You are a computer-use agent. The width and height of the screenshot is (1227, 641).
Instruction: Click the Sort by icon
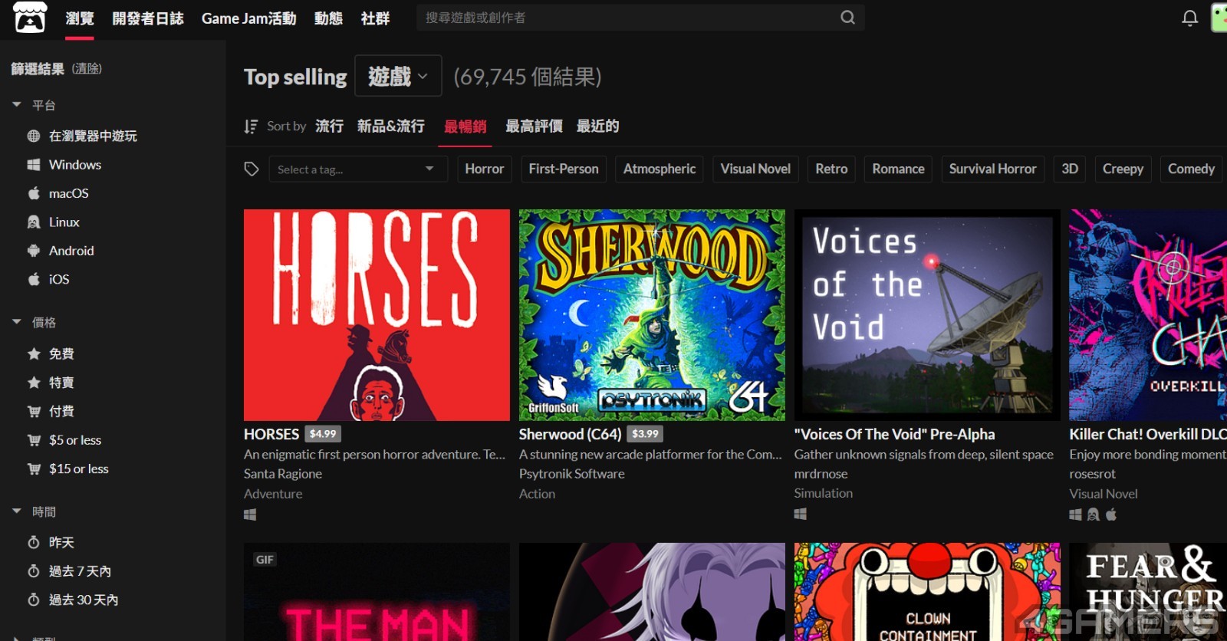[251, 127]
